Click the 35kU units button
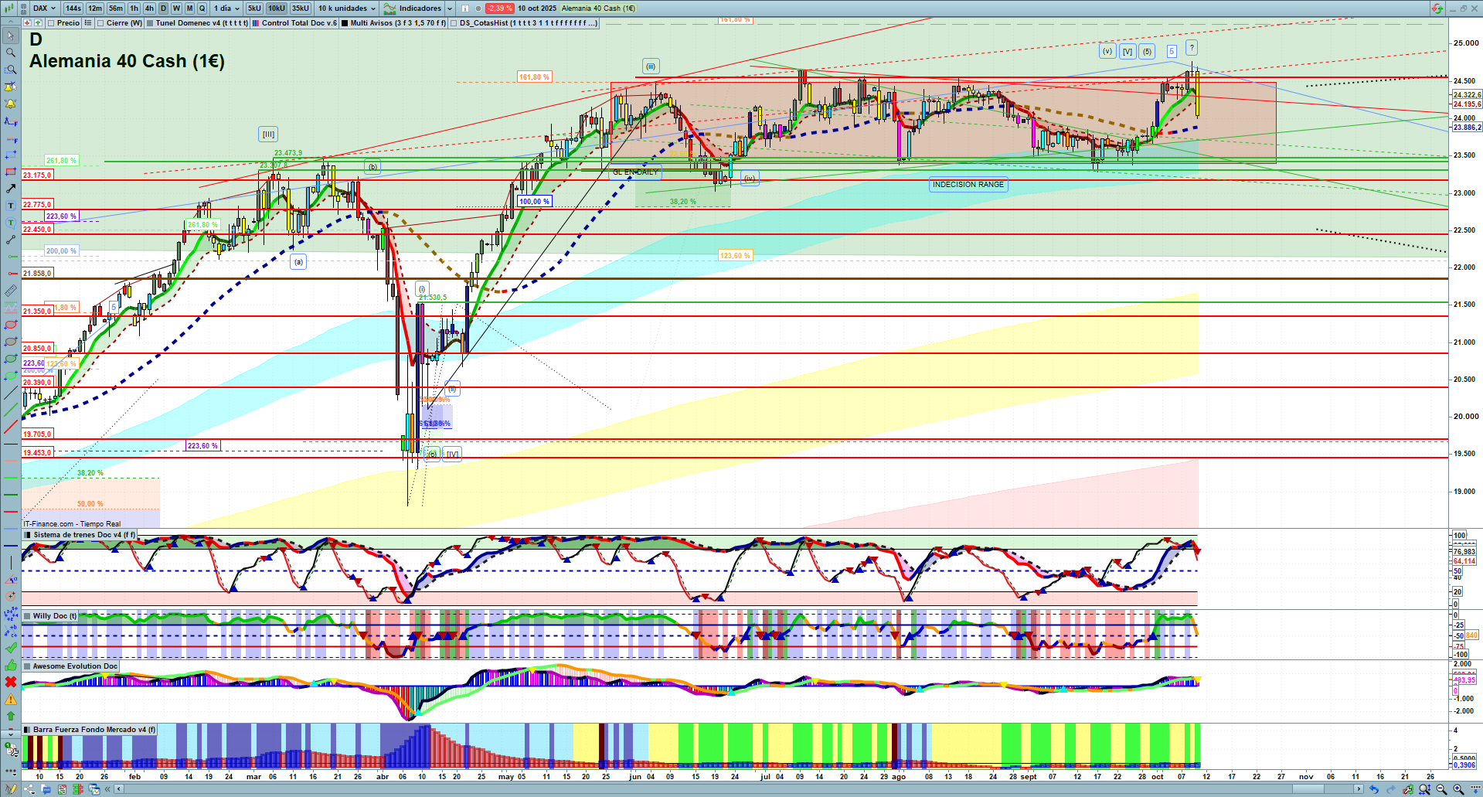This screenshot has height=797, width=1483. tap(300, 9)
